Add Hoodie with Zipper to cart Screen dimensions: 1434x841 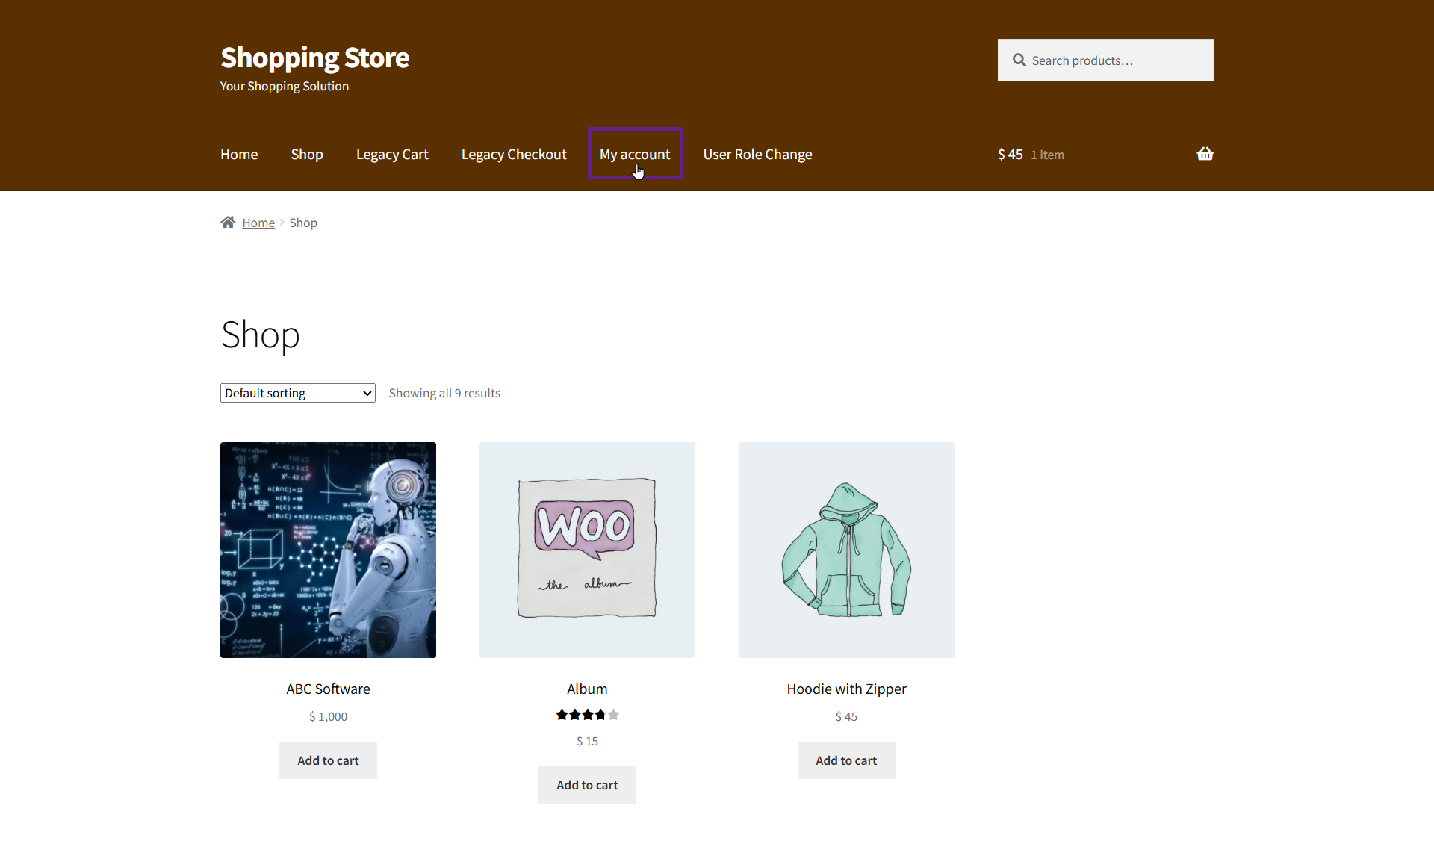tap(846, 760)
